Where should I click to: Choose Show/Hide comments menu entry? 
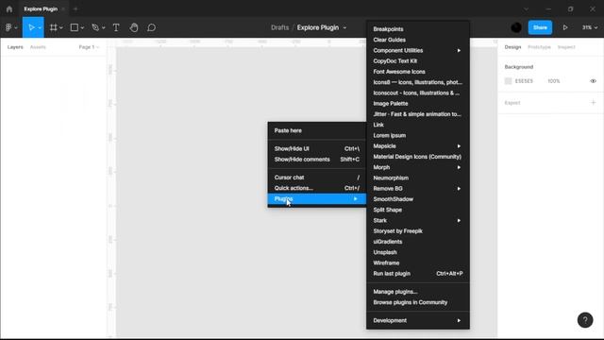[x=317, y=160]
